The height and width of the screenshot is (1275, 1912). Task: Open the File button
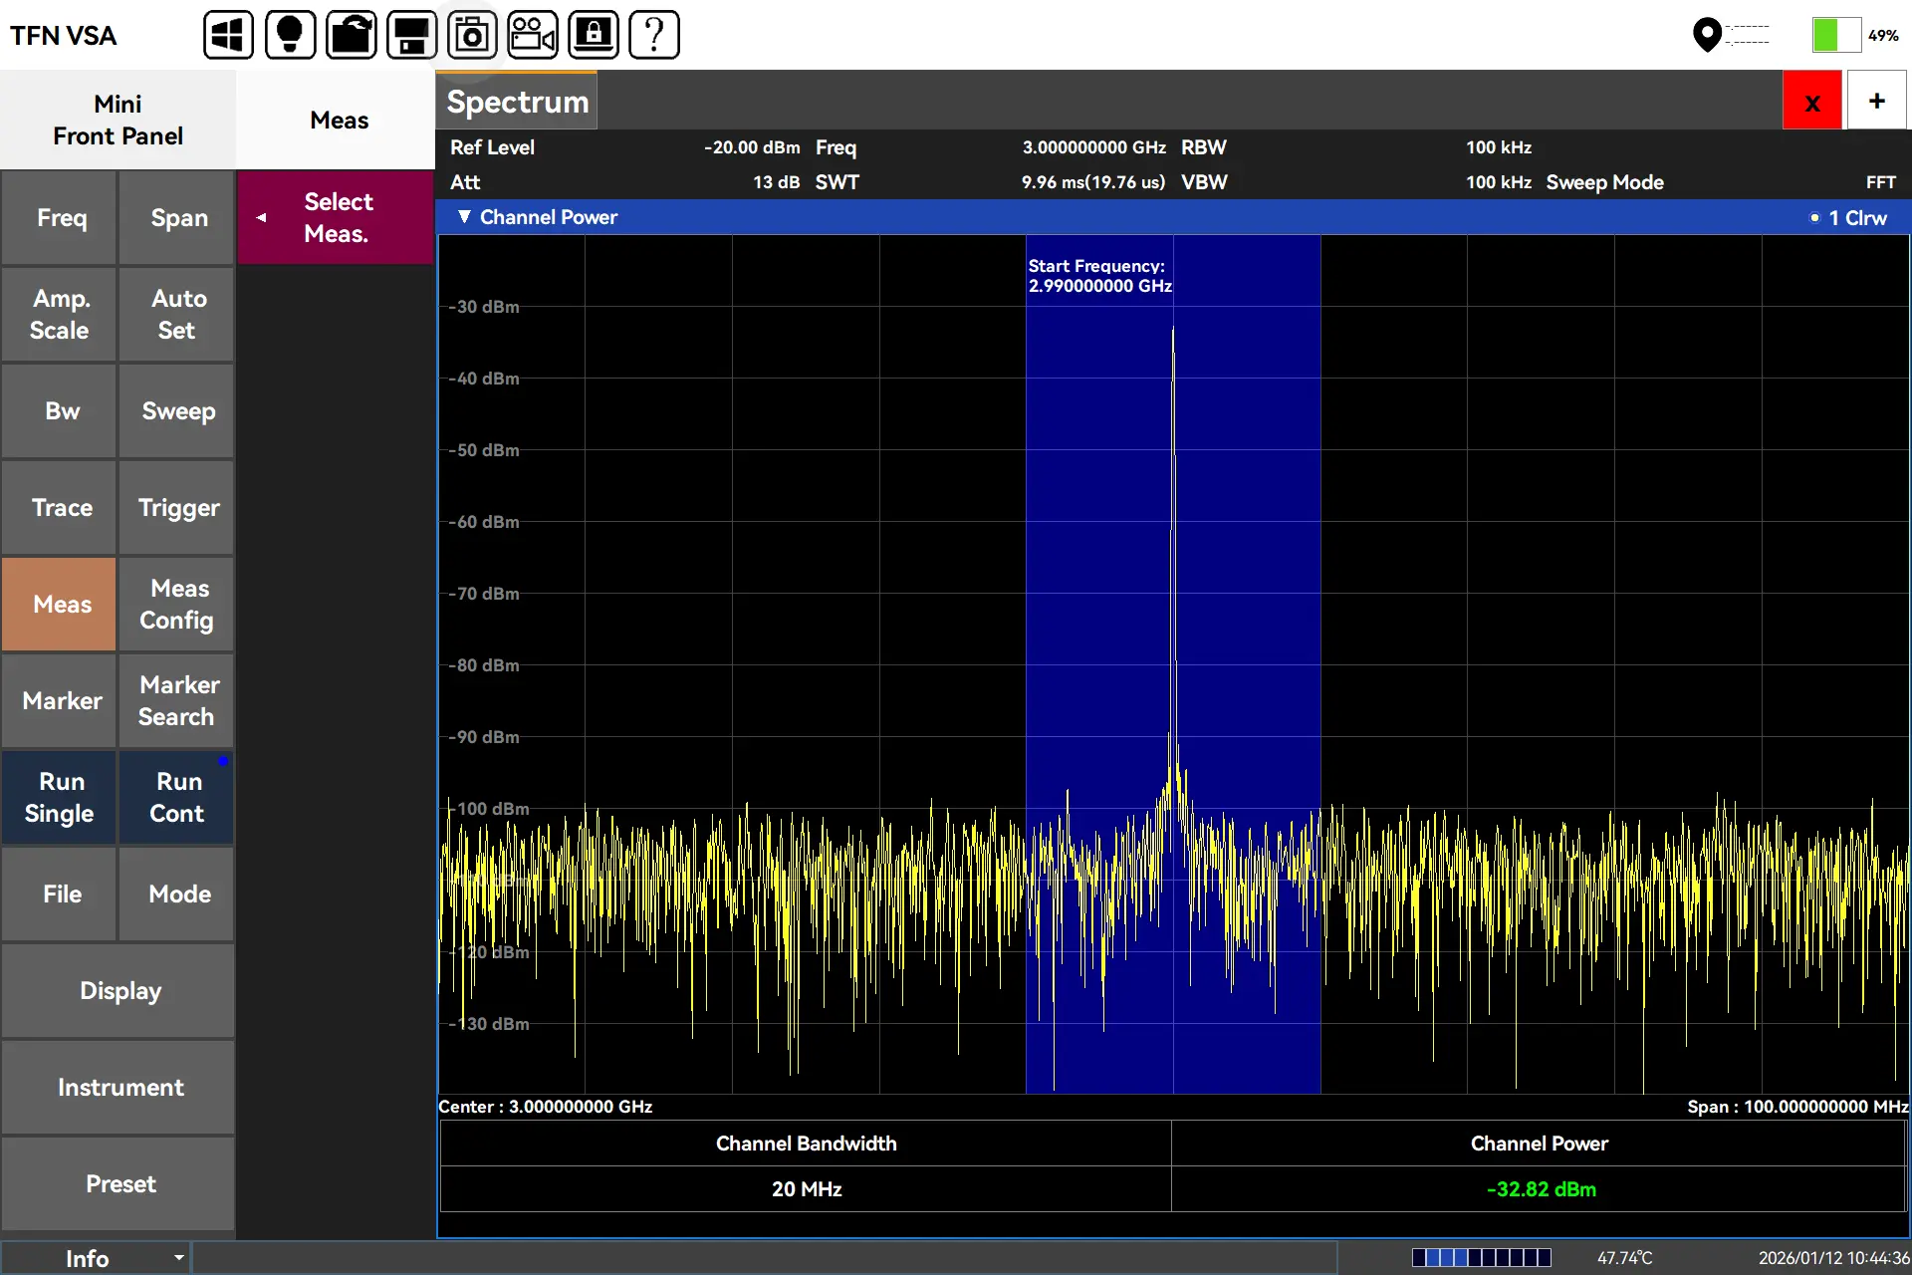60,893
